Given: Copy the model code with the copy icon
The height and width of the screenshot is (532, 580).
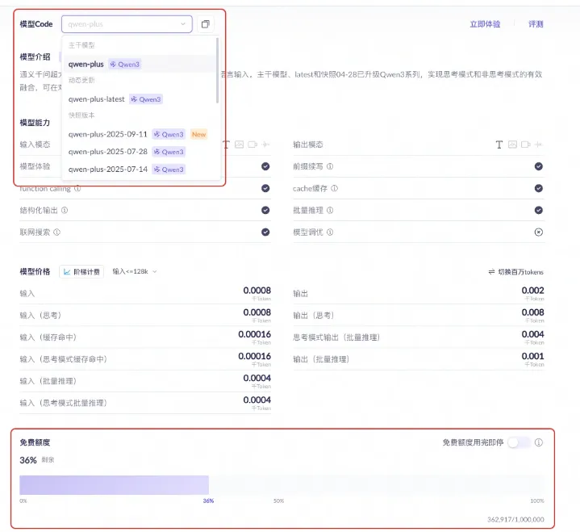Looking at the screenshot, I should click(205, 24).
